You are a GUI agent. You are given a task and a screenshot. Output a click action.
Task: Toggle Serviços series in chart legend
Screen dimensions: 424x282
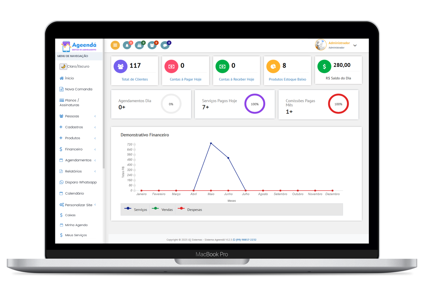[136, 210]
